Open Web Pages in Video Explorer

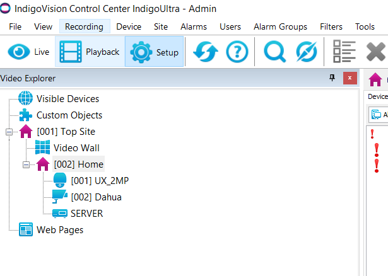click(59, 230)
